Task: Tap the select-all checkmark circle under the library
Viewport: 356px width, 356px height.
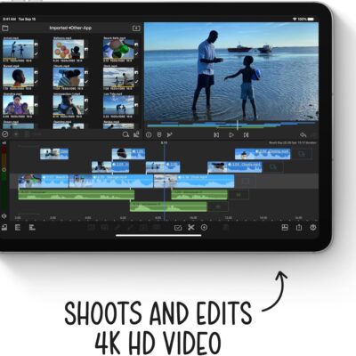Action: click(4, 134)
